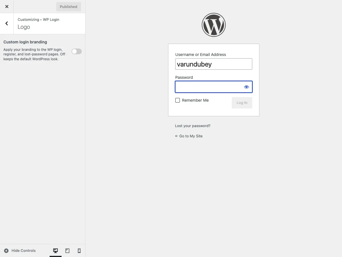Screen dimensions: 342x257
Task: Switch to the desktop preview icon
Action: pyautogui.click(x=56, y=251)
